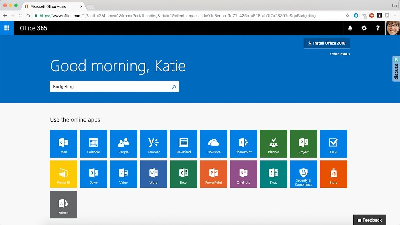
Task: Bookmark this page with the star
Action: [347, 16]
